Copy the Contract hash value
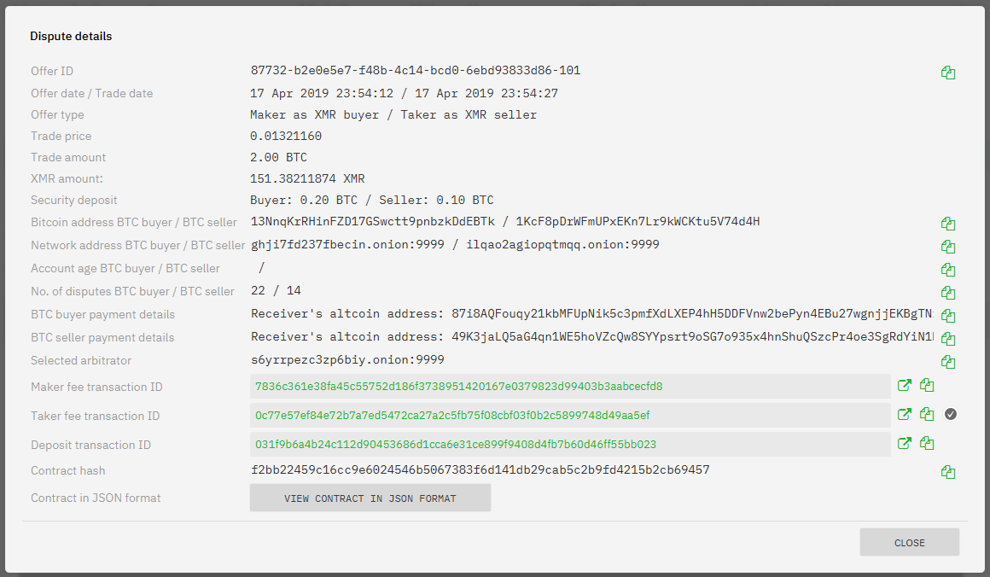This screenshot has width=990, height=577. [947, 472]
